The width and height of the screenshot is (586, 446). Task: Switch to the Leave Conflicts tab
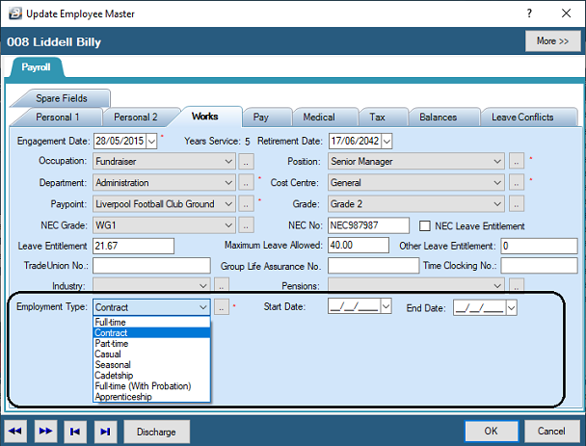pyautogui.click(x=522, y=117)
